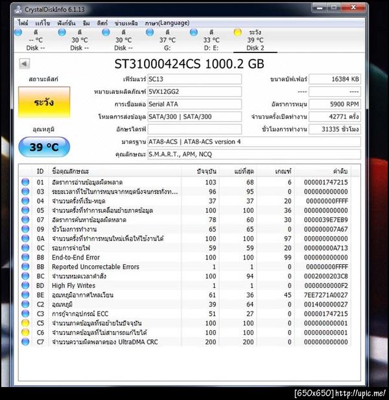Click the blue status dot for attribute 04

pyautogui.click(x=25, y=201)
